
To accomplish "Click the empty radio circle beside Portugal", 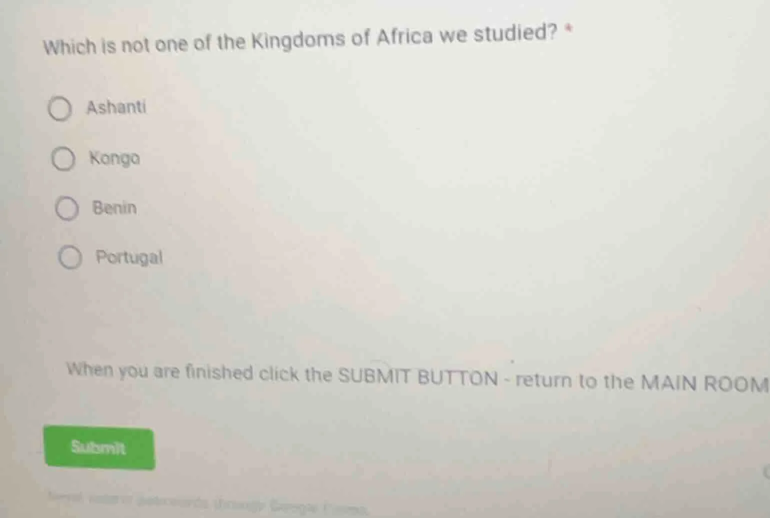I will point(71,258).
